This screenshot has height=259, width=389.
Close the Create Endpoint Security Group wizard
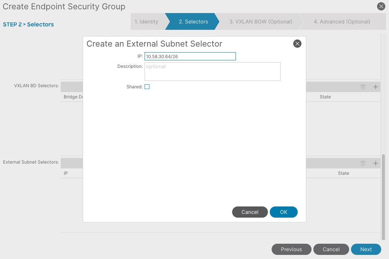click(x=381, y=6)
